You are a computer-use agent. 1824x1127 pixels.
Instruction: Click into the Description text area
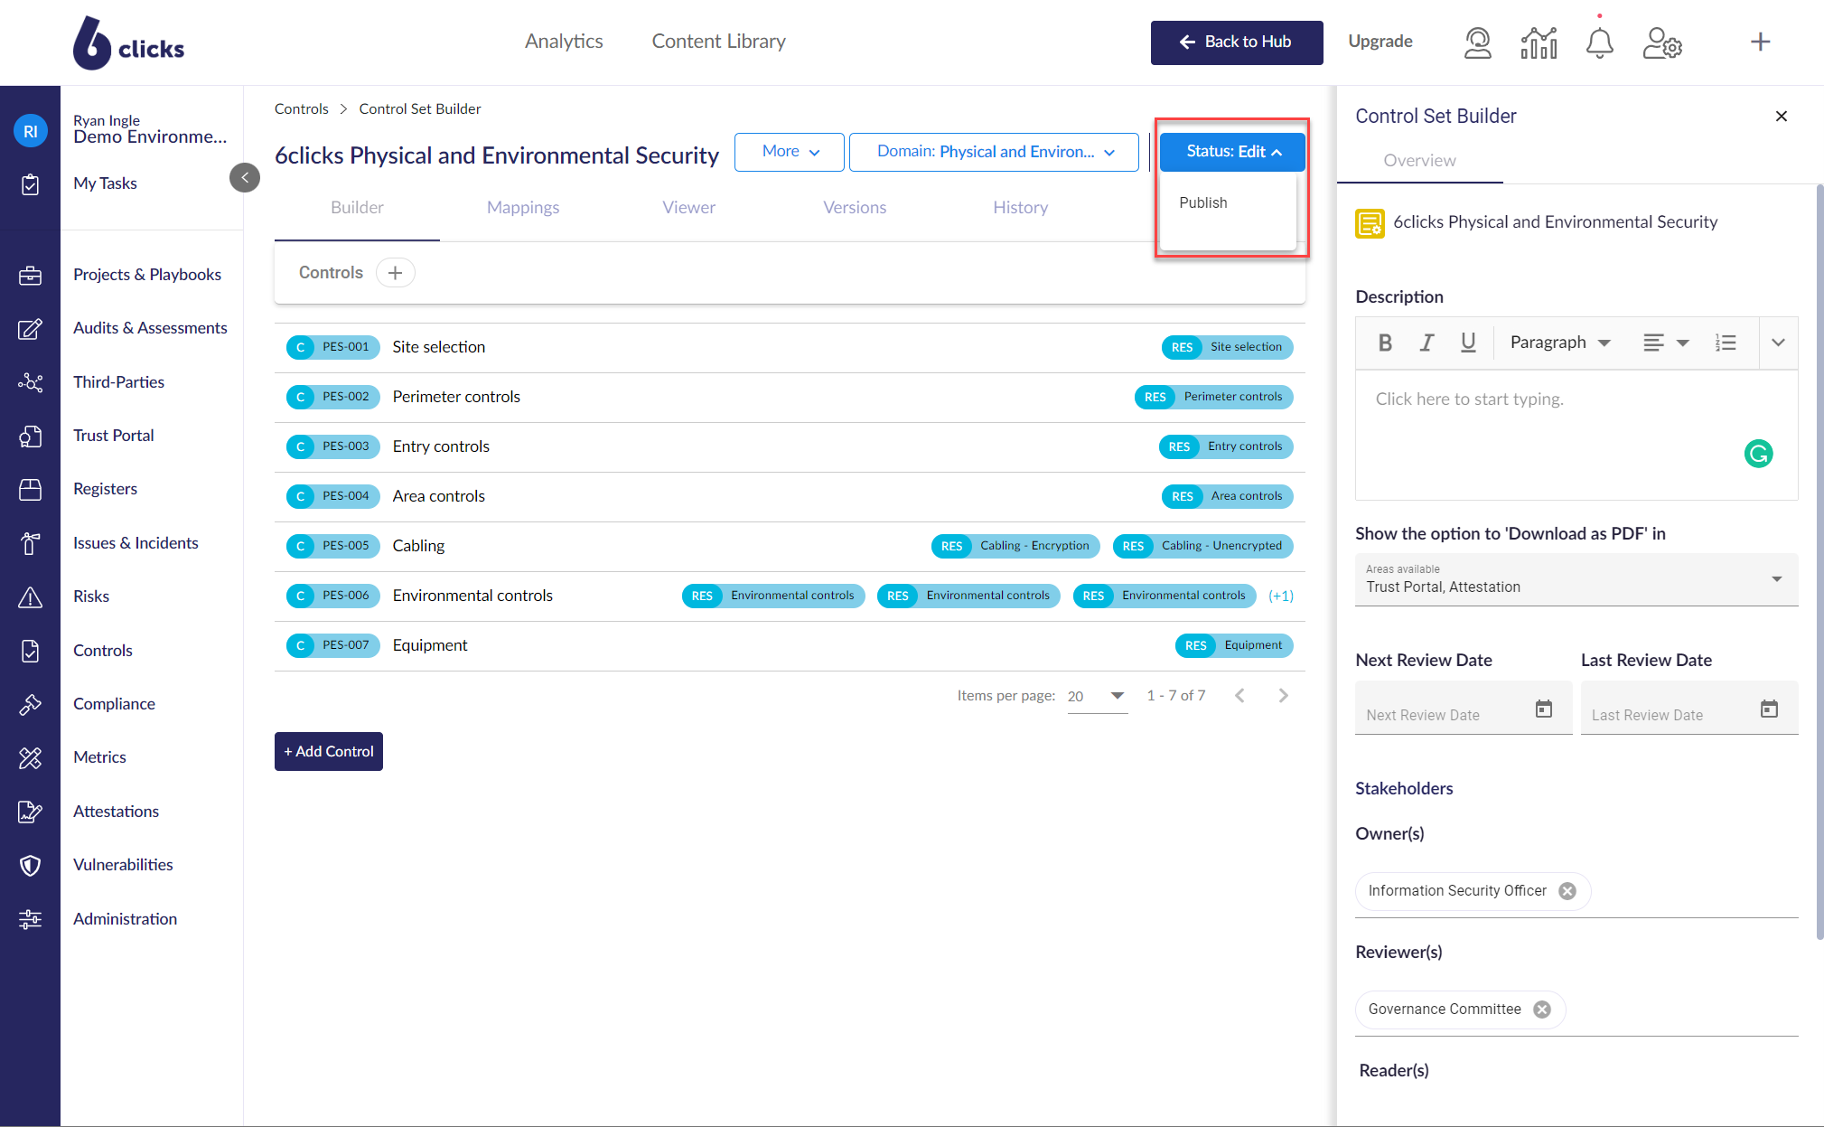point(1576,435)
